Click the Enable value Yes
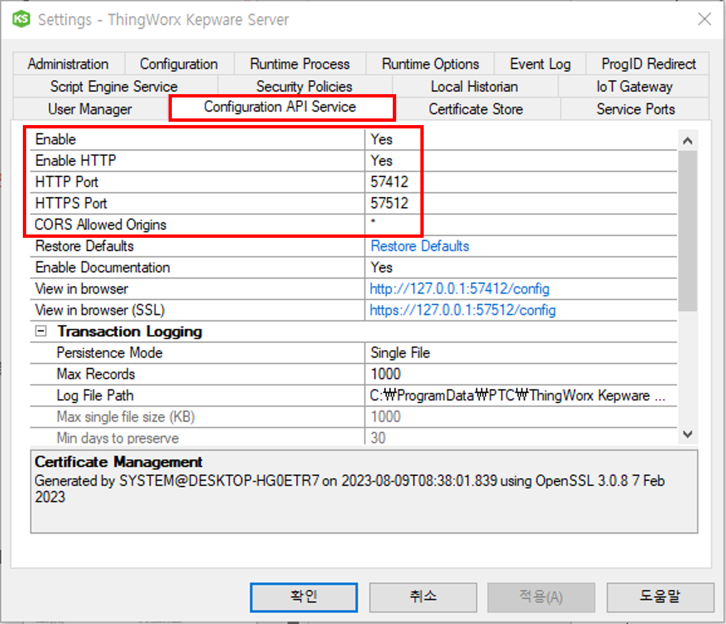The height and width of the screenshot is (624, 726). click(x=521, y=139)
